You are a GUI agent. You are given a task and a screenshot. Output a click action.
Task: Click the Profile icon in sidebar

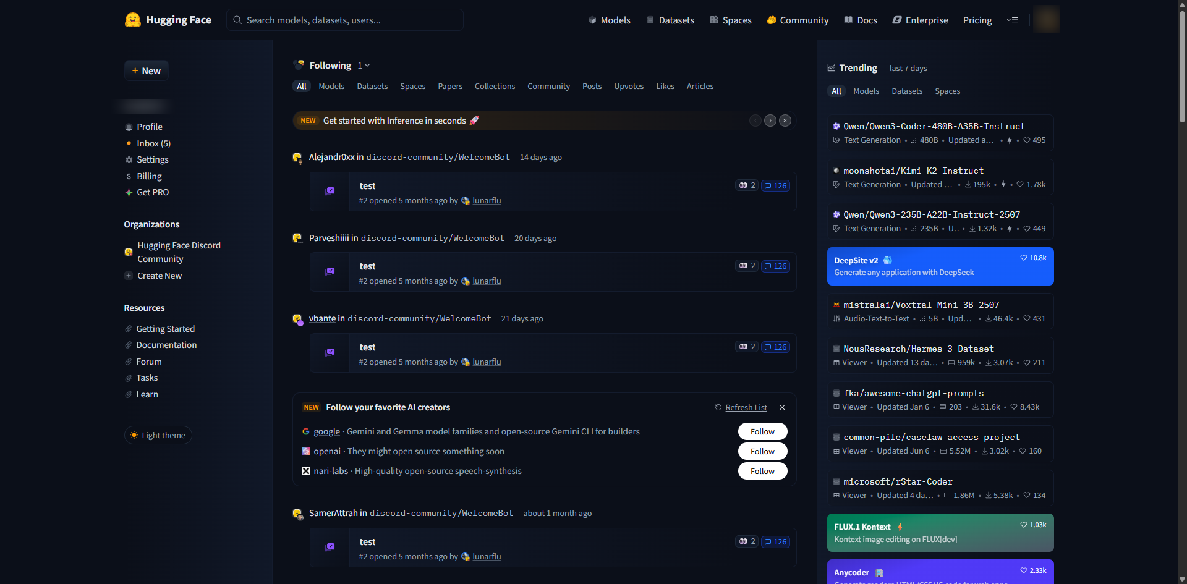129,127
